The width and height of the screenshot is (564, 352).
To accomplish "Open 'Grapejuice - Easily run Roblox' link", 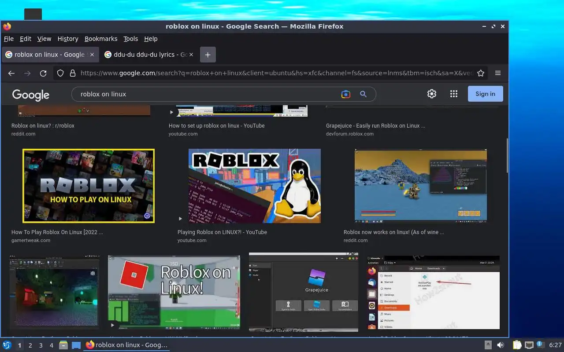I will pyautogui.click(x=375, y=125).
